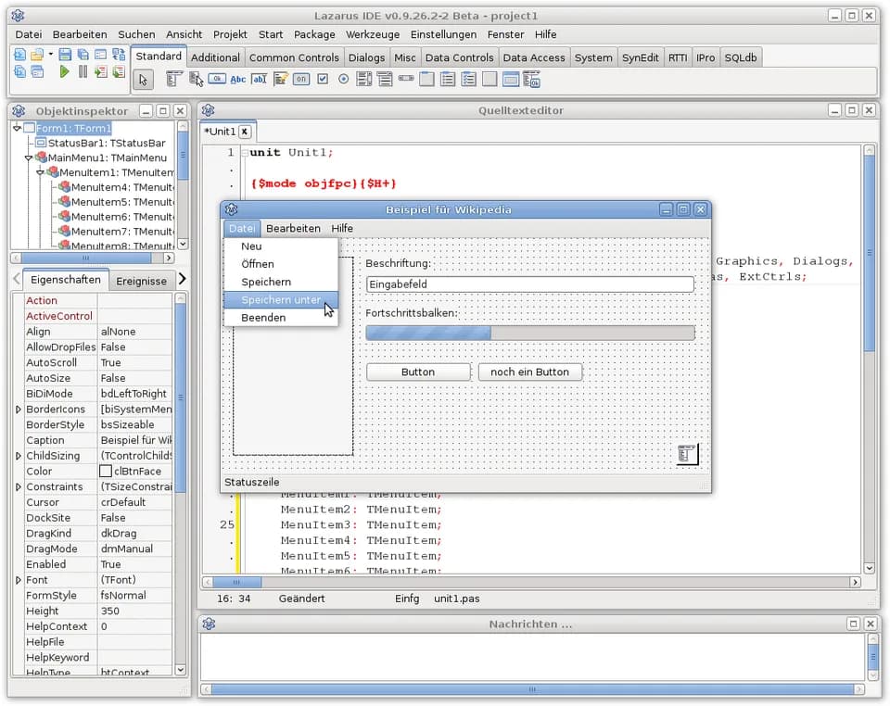Click the clBtnFace color swatch

click(x=106, y=472)
